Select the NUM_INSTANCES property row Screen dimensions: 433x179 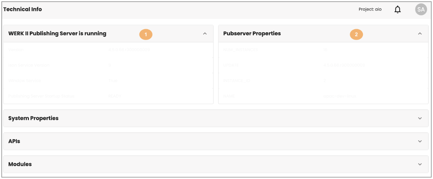pyautogui.click(x=240, y=50)
